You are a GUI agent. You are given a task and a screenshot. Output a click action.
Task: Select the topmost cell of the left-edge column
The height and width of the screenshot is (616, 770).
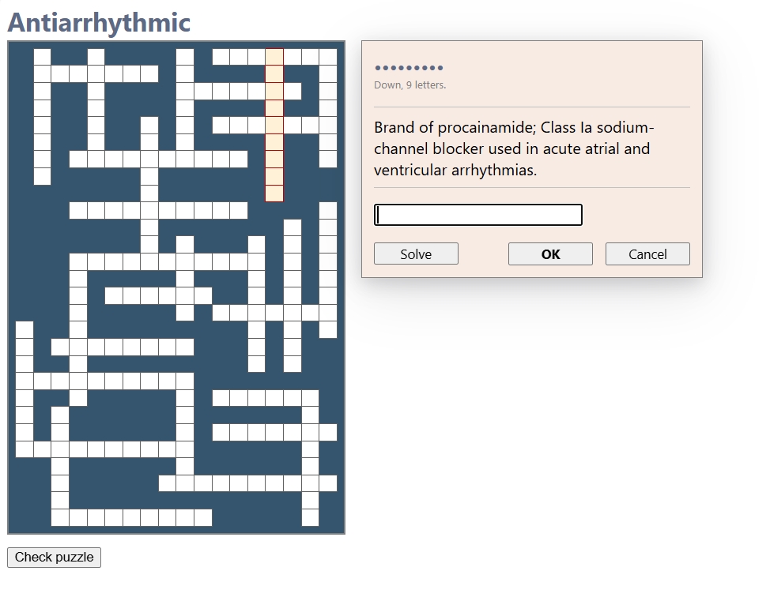[25, 329]
